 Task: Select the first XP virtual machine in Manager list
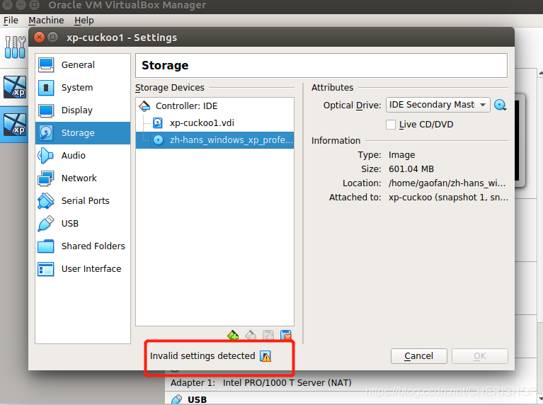click(15, 87)
